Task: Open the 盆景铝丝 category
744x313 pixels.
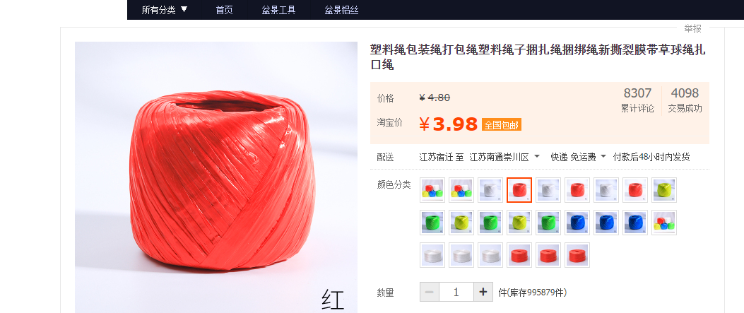Action: point(341,10)
